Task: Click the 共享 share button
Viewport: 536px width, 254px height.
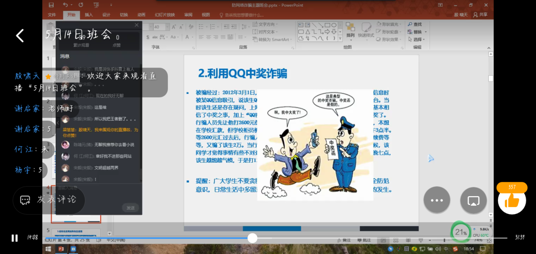Action: [480, 15]
